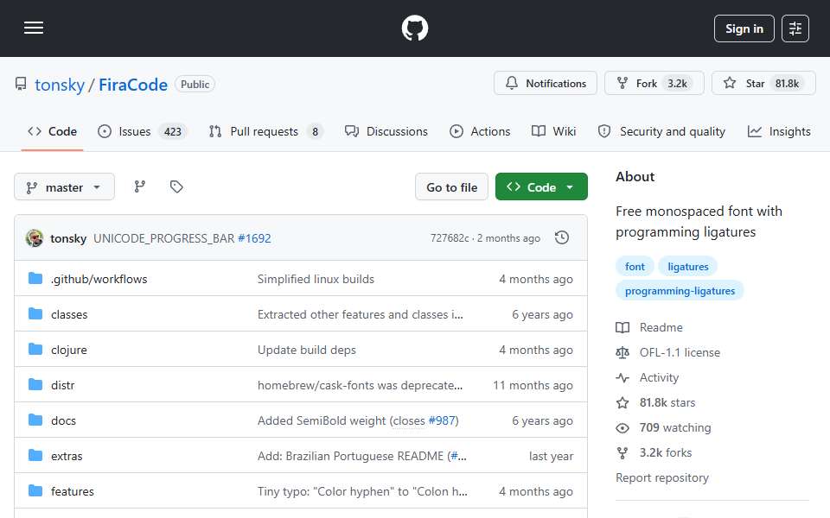
Task: Click the star icon beside 81.8k stars
Action: pyautogui.click(x=622, y=403)
